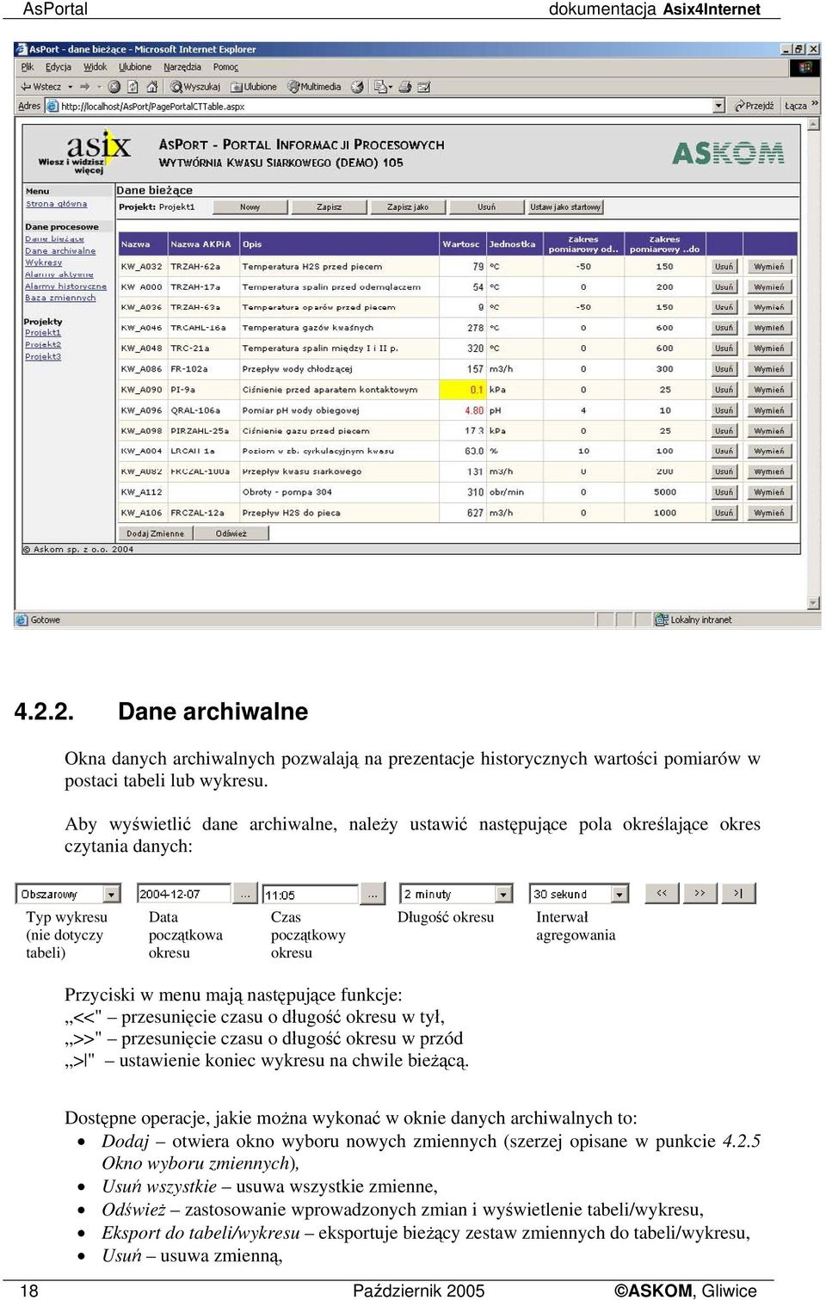This screenshot has width=826, height=1300.
Task: Open the Pomoc menu
Action: (225, 67)
